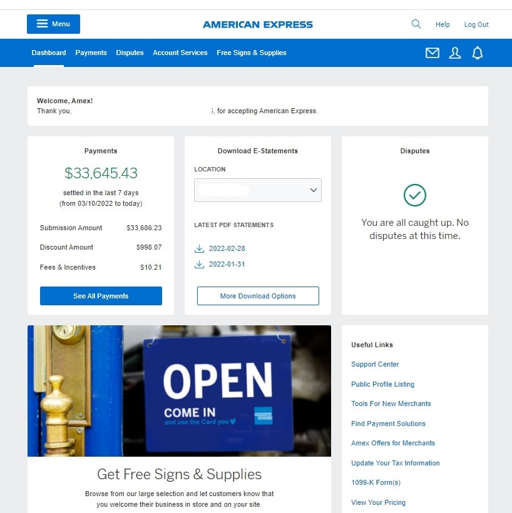Open the blue Menu hamburger button
Image resolution: width=512 pixels, height=513 pixels.
pyautogui.click(x=53, y=24)
